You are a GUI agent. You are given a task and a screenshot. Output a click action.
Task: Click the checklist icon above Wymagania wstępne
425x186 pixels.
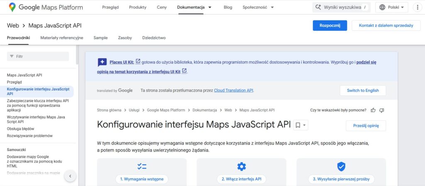142,166
